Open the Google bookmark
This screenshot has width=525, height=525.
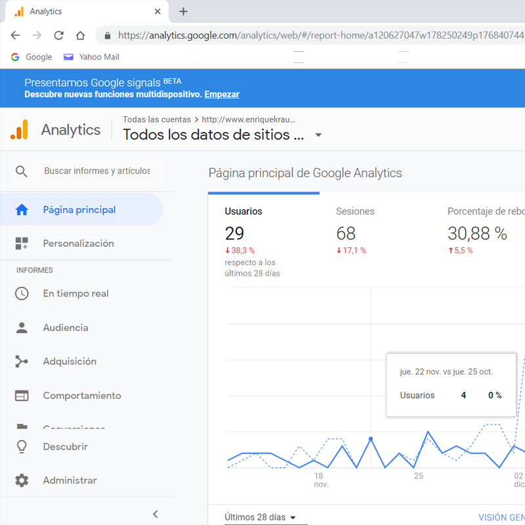[x=31, y=57]
